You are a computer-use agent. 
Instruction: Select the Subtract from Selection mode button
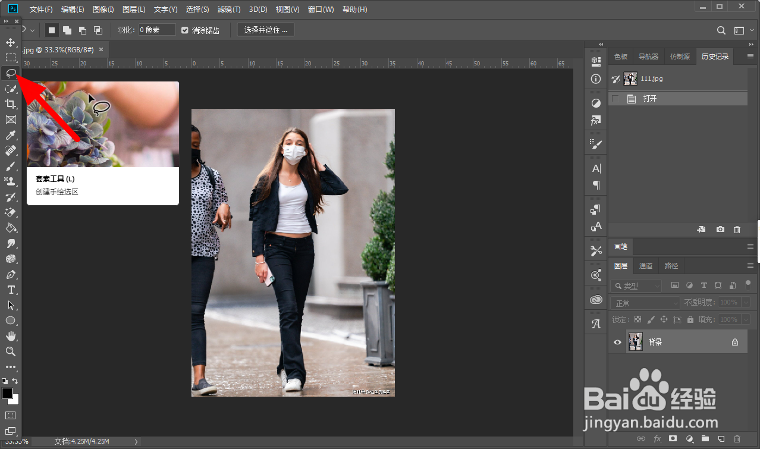point(83,30)
